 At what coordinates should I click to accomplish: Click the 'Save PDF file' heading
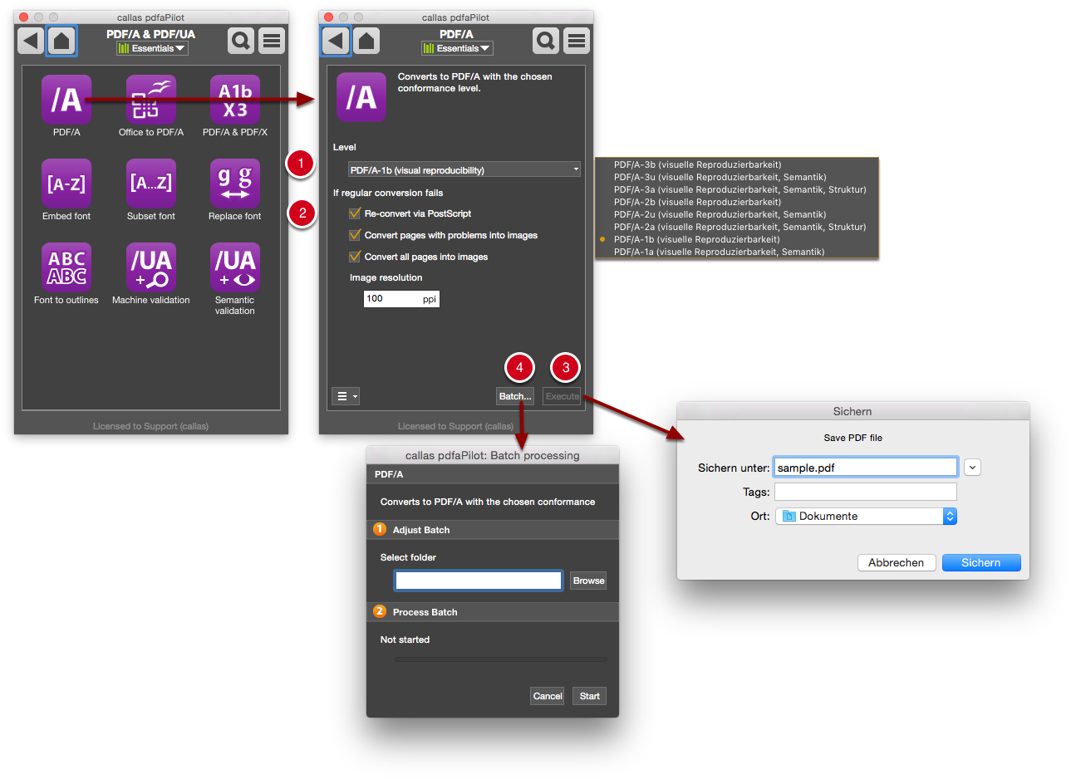pos(853,438)
